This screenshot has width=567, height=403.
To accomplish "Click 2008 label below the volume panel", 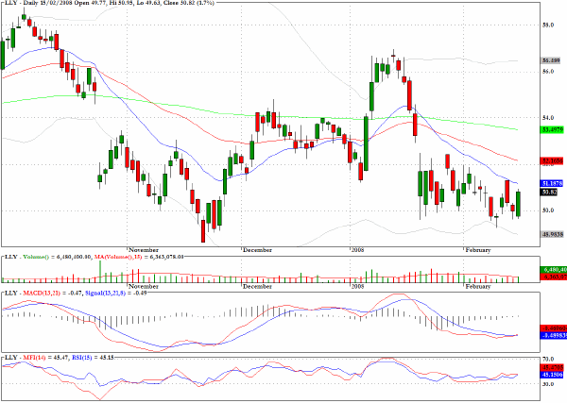I will click(357, 286).
